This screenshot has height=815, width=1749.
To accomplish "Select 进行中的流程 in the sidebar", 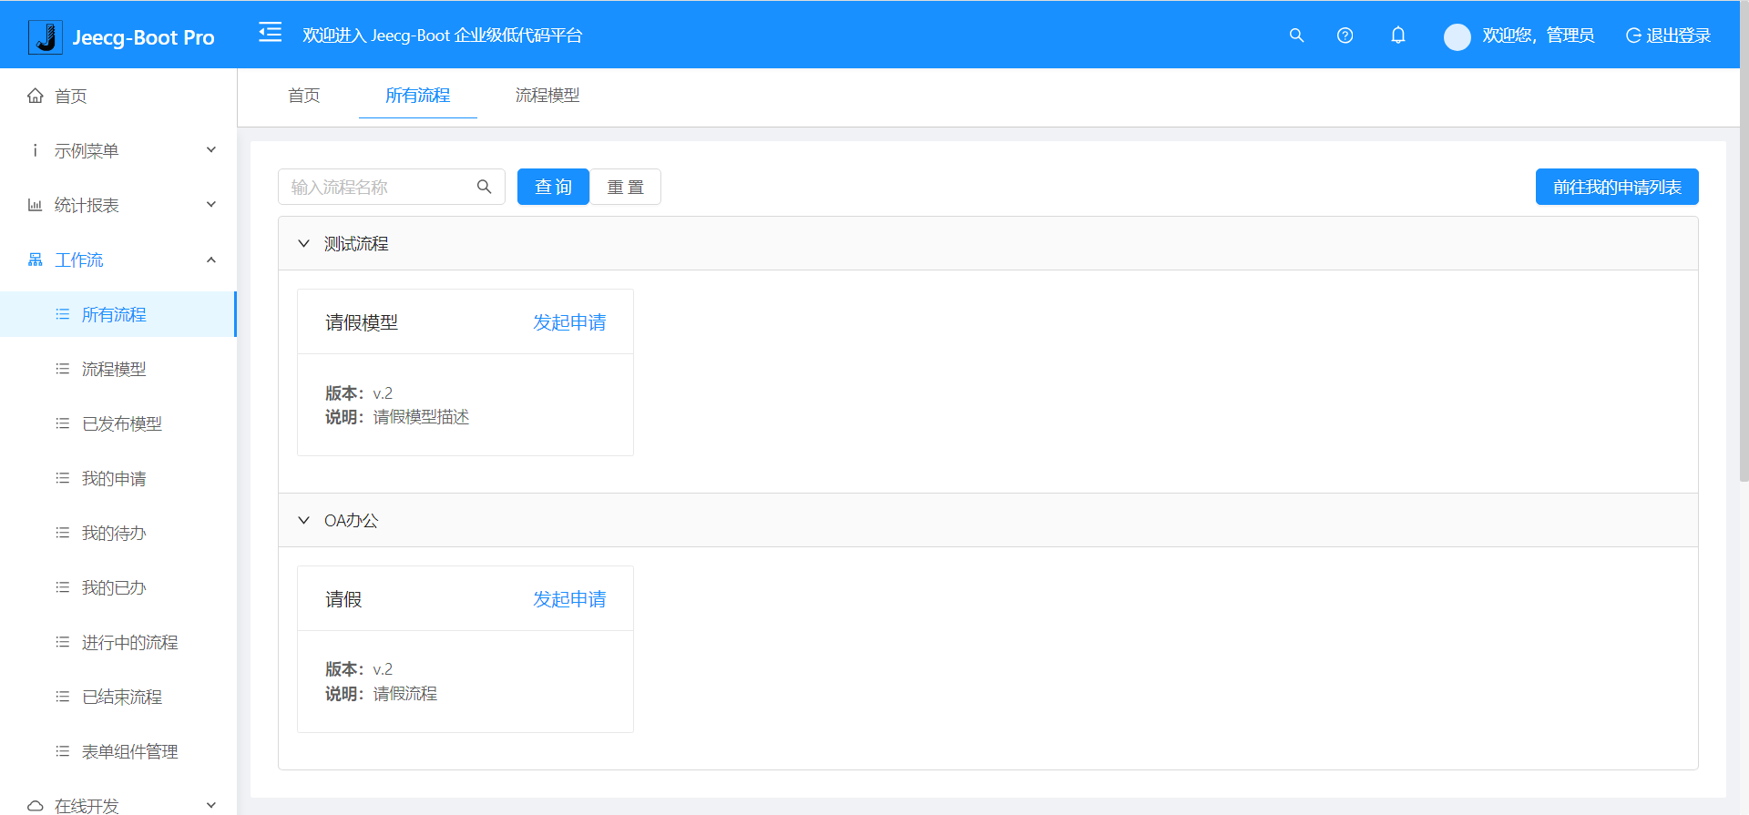I will 118,642.
